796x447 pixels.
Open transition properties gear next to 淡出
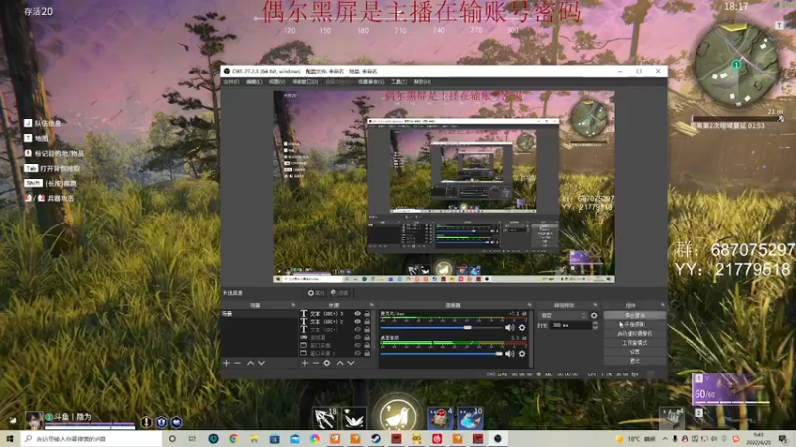(594, 315)
